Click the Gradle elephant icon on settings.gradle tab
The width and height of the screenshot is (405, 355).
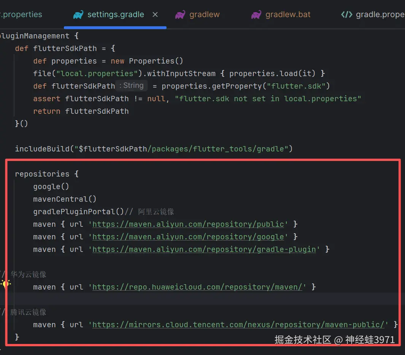point(78,15)
